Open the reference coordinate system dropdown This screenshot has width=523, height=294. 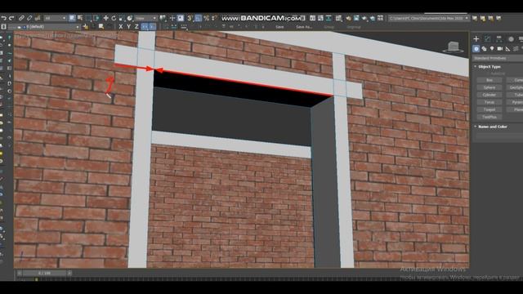[145, 18]
